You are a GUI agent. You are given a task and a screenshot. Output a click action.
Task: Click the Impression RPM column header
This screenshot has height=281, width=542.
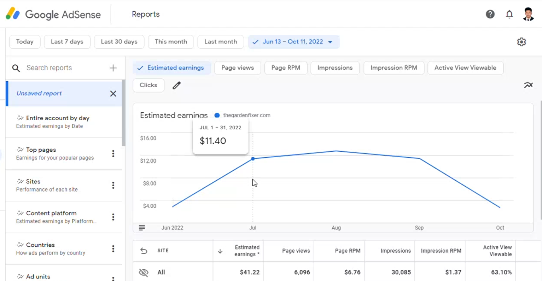pos(441,251)
